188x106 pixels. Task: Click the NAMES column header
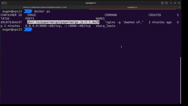[100, 19]
